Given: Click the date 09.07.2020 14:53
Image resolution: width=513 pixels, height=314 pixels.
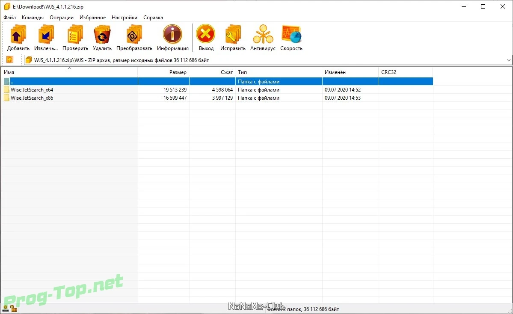Looking at the screenshot, I should (343, 98).
